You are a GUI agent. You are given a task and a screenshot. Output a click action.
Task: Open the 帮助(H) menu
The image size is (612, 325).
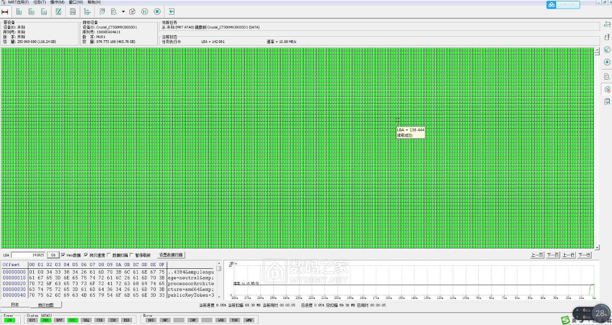(x=94, y=2)
